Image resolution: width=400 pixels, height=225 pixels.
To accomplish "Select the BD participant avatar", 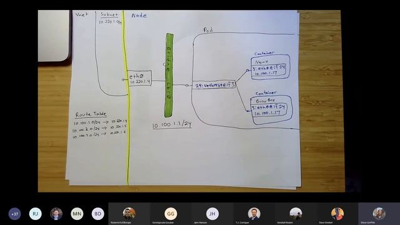I will [x=97, y=214].
